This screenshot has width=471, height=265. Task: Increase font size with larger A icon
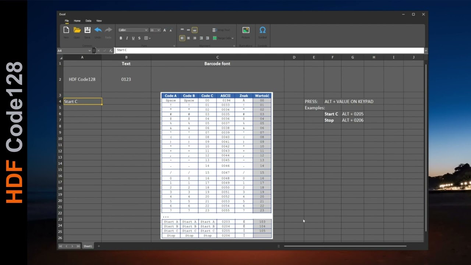tap(164, 30)
